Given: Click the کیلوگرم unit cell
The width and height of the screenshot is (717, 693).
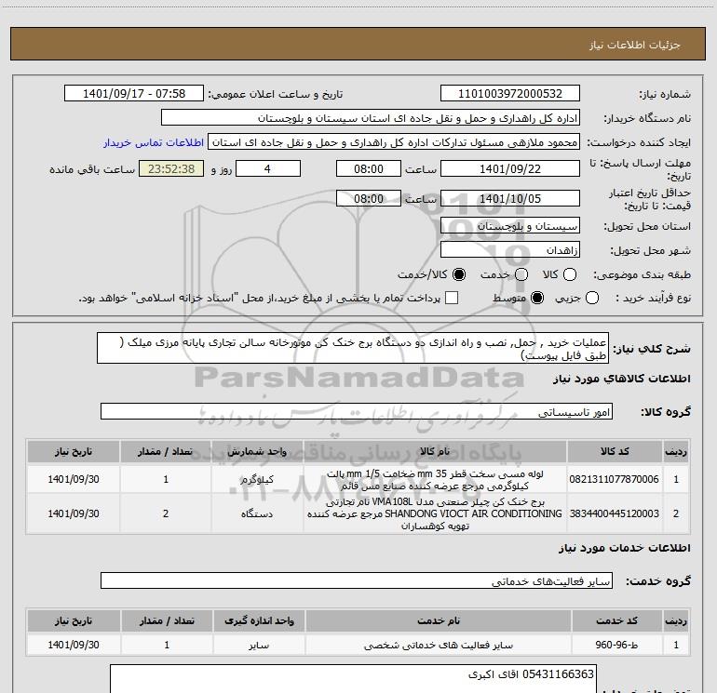Looking at the screenshot, I should pos(257,479).
